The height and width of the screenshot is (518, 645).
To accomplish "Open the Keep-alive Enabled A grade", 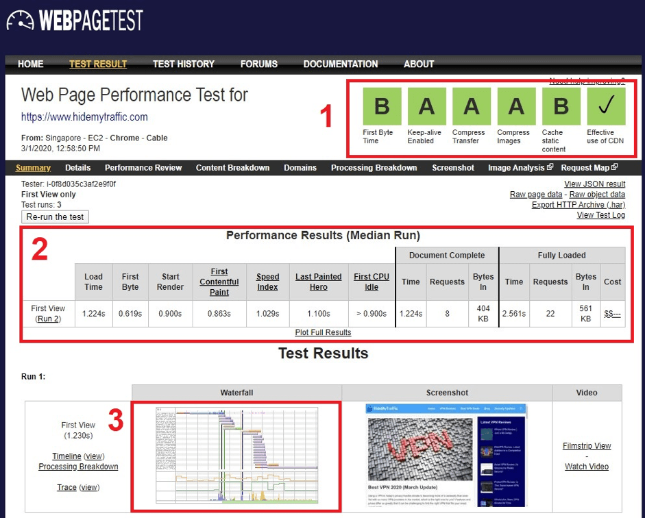I will [x=427, y=106].
